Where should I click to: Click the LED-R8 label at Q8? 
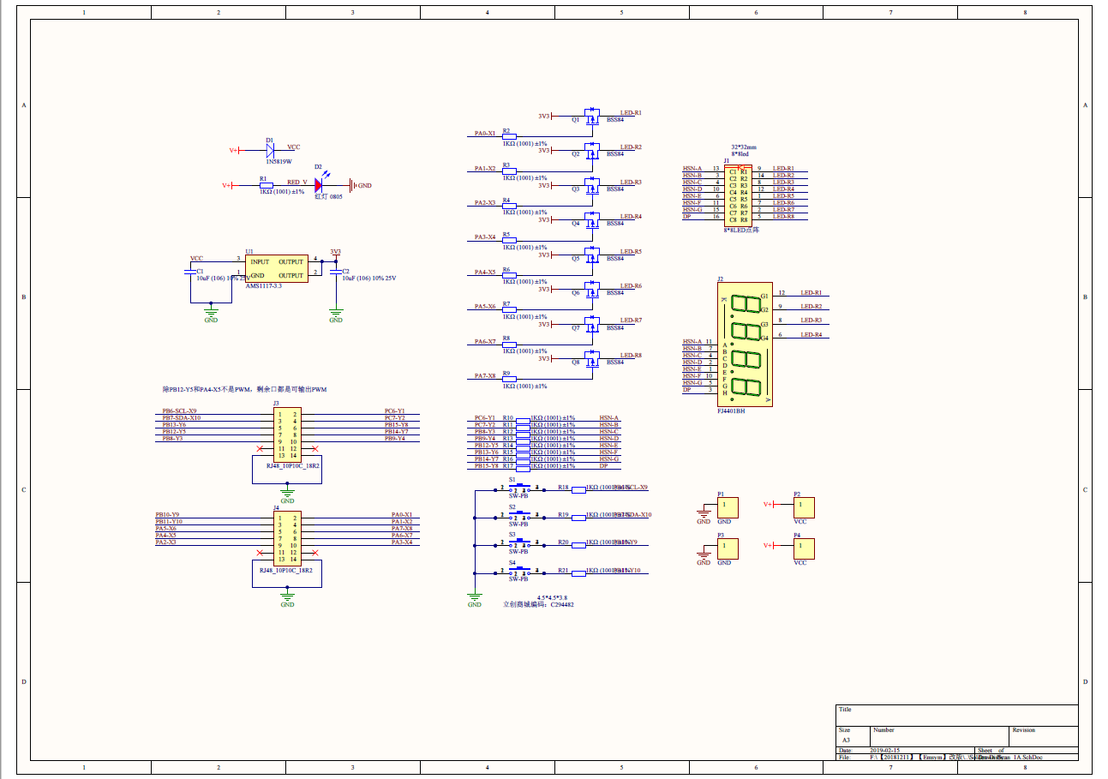(x=631, y=355)
